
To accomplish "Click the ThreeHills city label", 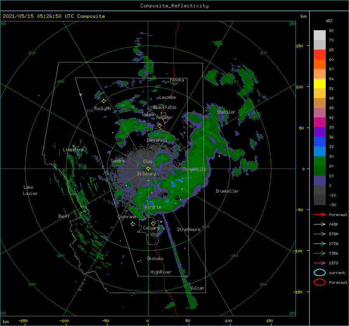I will 194,169.
